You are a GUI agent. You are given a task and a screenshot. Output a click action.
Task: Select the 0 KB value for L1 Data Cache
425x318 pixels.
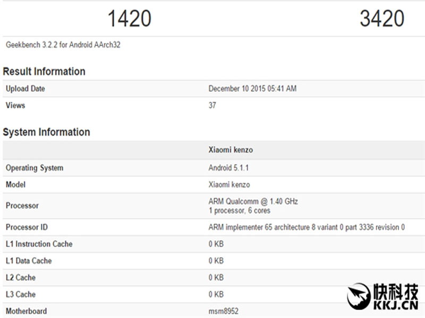[216, 261]
